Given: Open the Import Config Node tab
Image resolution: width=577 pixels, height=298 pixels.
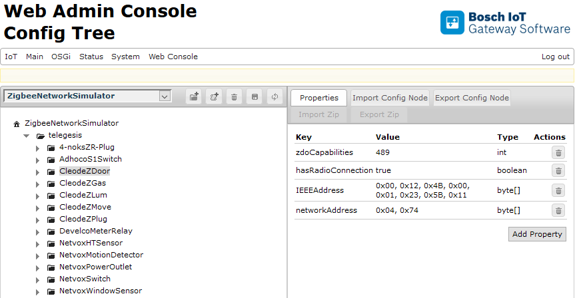Looking at the screenshot, I should point(390,98).
